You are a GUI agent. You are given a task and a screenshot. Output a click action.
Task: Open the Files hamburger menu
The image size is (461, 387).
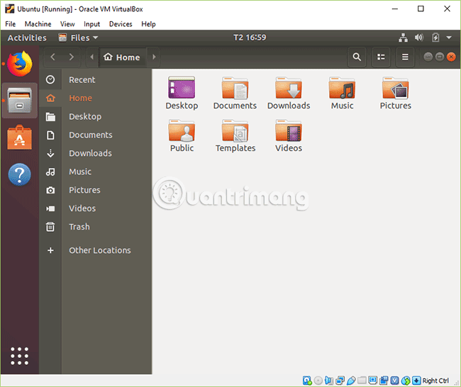[405, 57]
